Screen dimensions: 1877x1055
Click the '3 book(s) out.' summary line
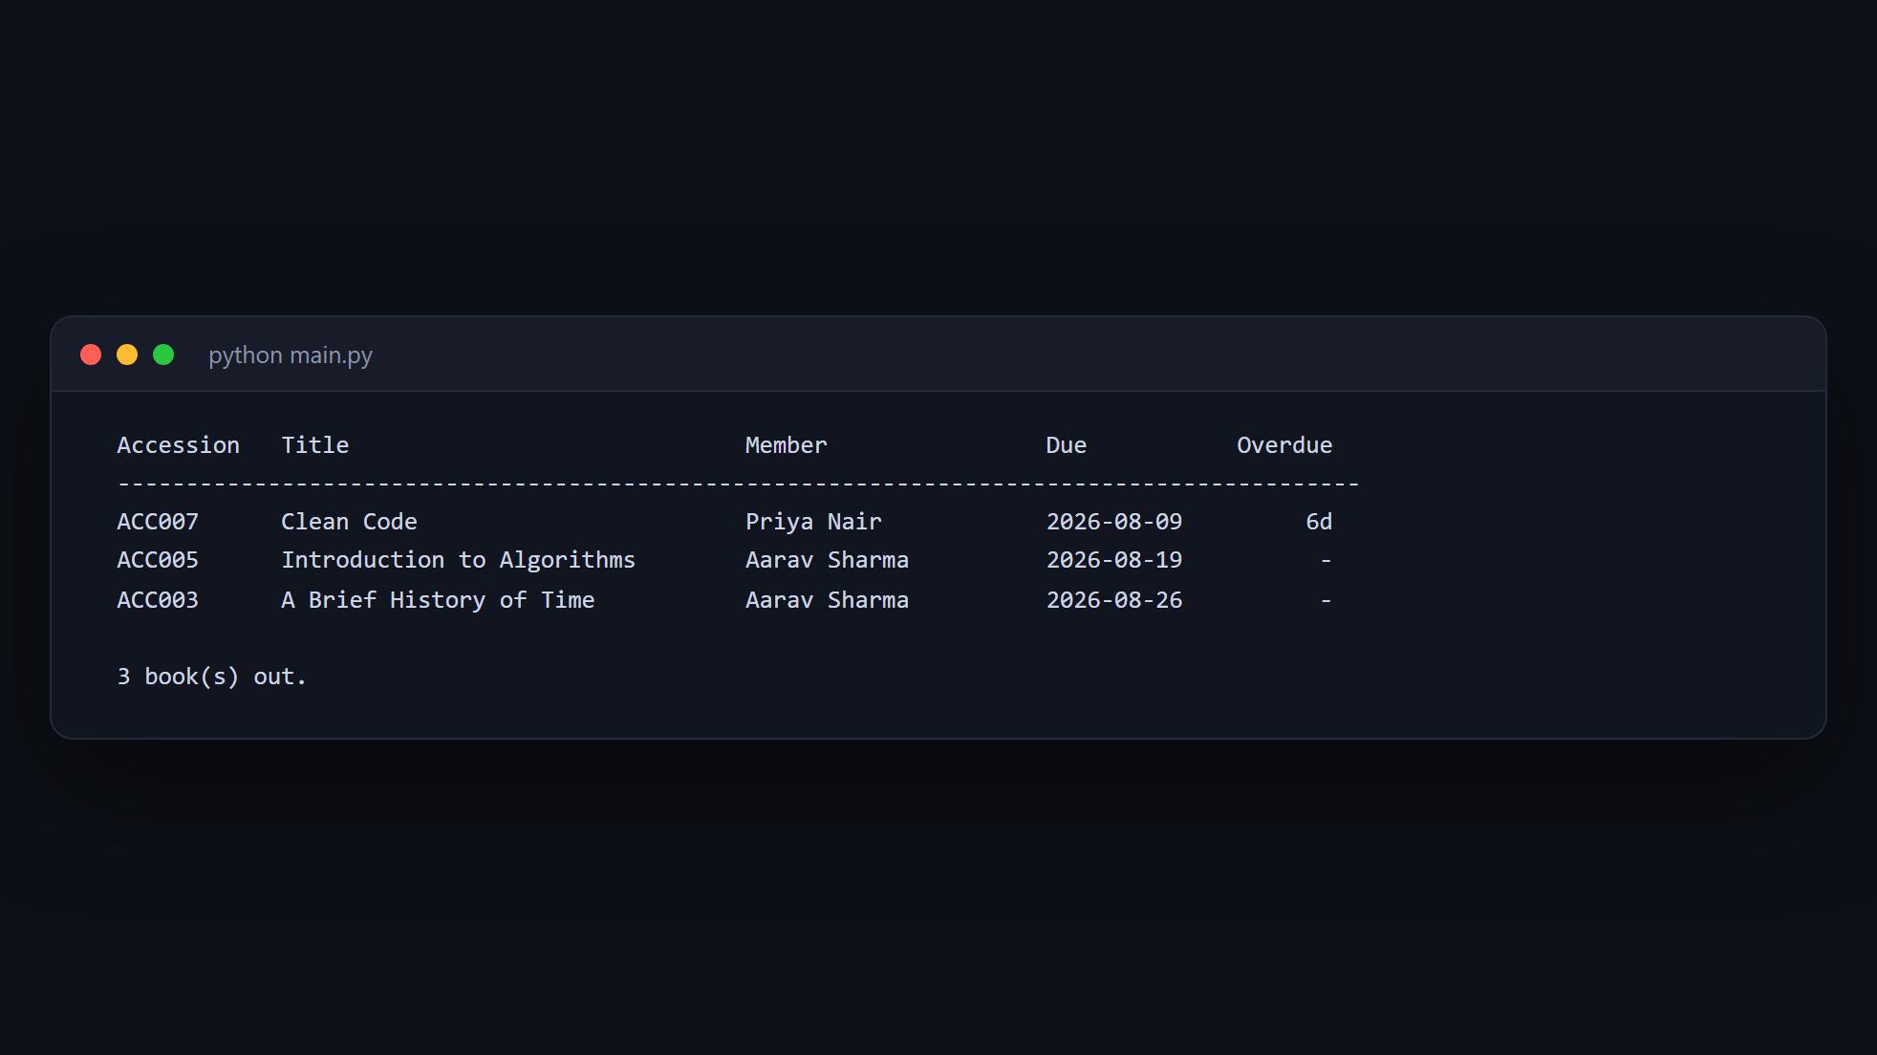coord(212,677)
